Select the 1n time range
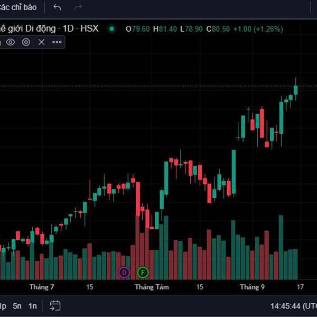This screenshot has height=317, width=317. [x=33, y=306]
